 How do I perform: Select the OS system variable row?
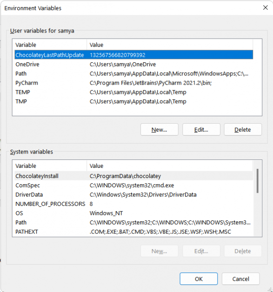click(x=133, y=213)
